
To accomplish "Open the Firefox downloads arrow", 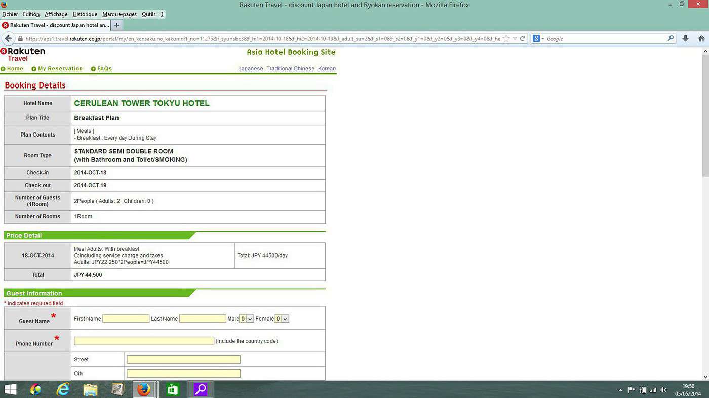I will click(x=685, y=39).
